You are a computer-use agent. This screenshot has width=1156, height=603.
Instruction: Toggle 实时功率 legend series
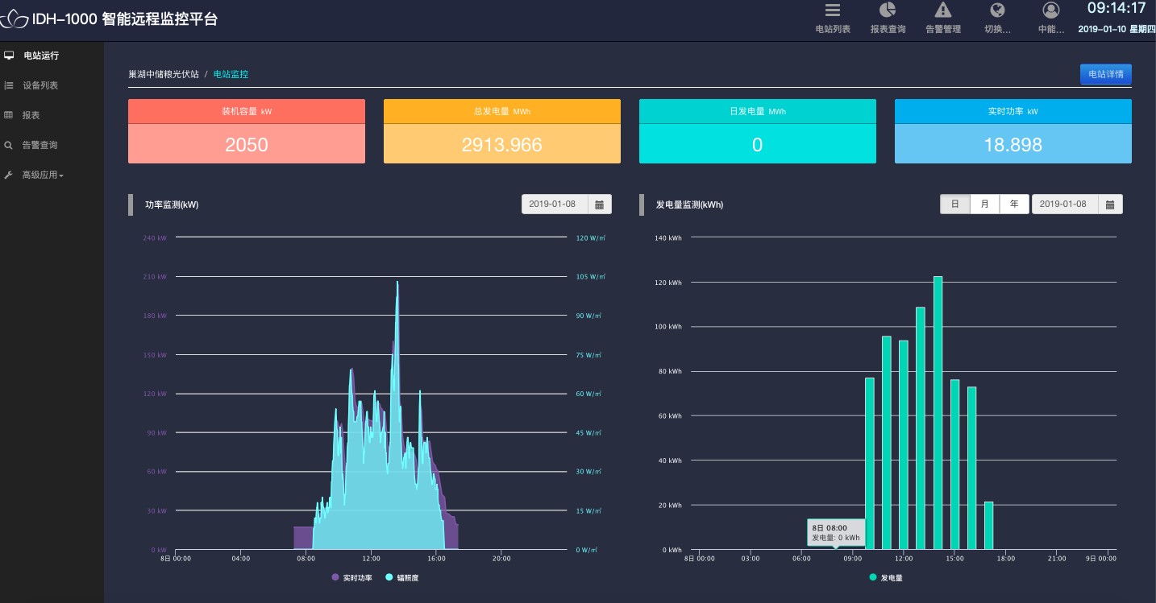351,578
